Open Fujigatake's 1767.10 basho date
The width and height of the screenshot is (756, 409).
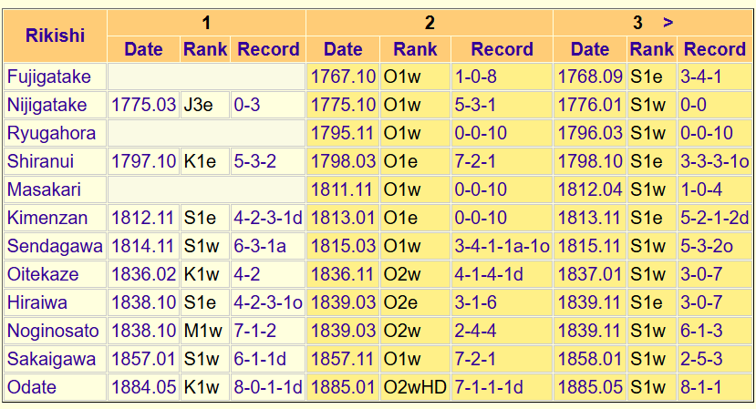click(x=343, y=77)
